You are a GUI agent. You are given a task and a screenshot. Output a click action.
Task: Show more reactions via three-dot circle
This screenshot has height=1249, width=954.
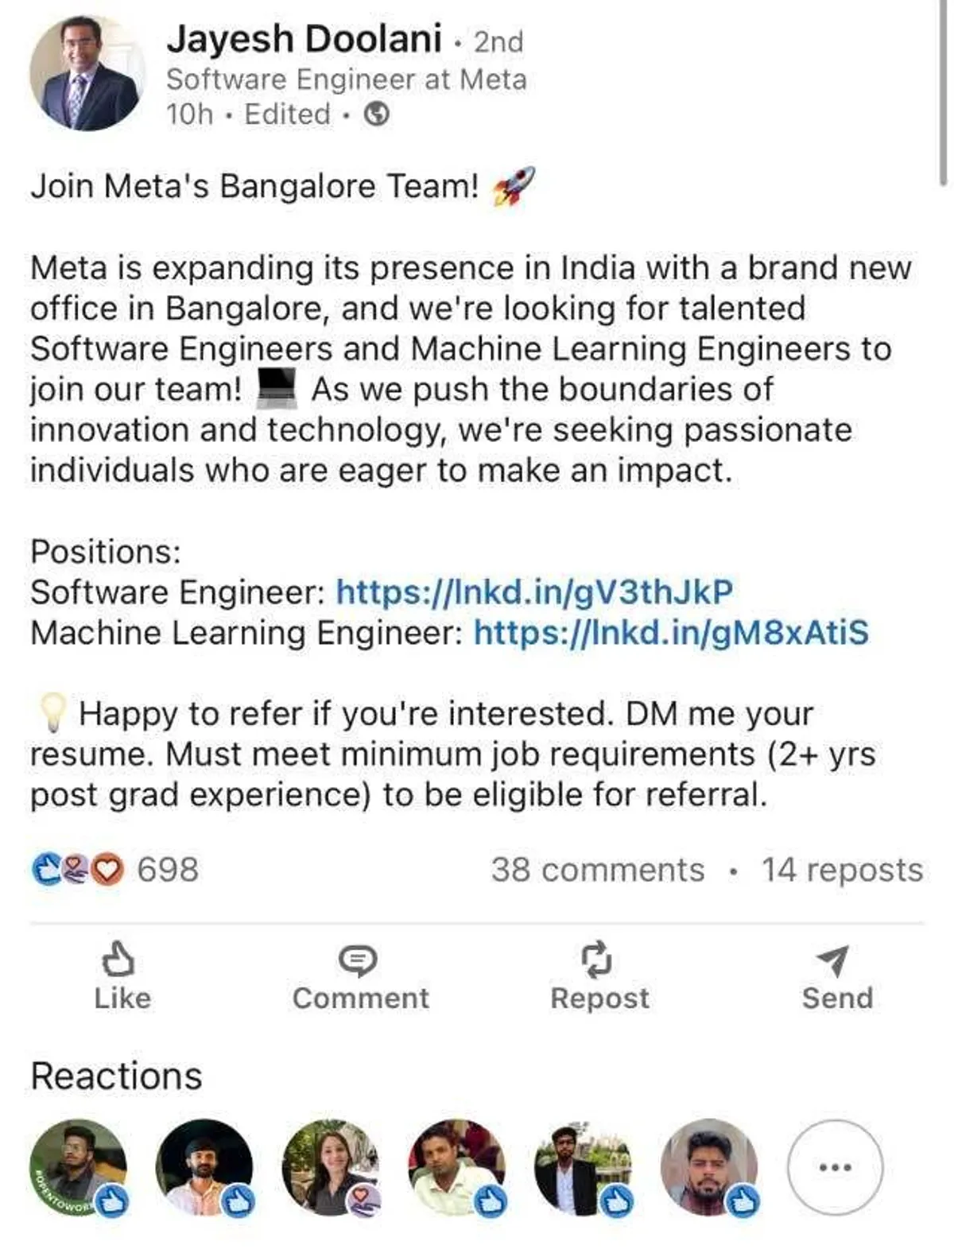point(835,1167)
